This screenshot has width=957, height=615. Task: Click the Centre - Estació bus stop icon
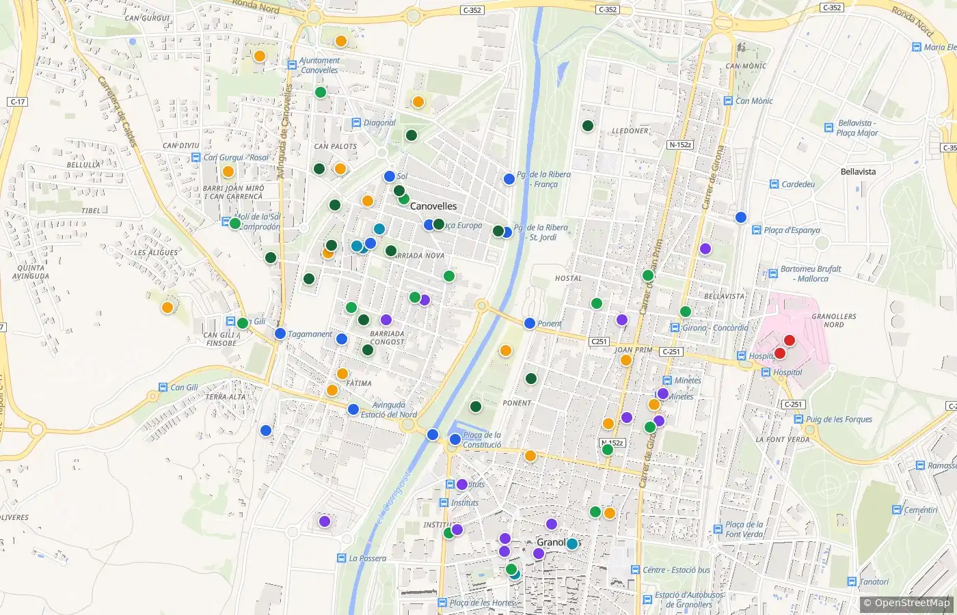[635, 570]
